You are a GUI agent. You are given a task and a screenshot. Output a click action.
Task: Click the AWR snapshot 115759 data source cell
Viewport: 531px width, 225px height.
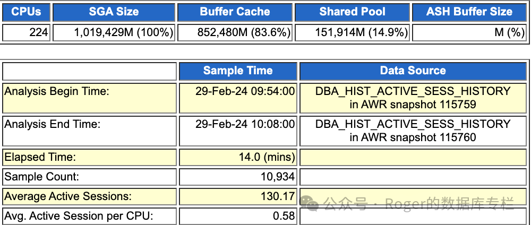click(413, 98)
